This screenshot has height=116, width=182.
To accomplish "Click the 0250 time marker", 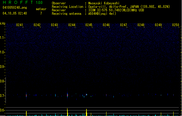I will 176,25.
